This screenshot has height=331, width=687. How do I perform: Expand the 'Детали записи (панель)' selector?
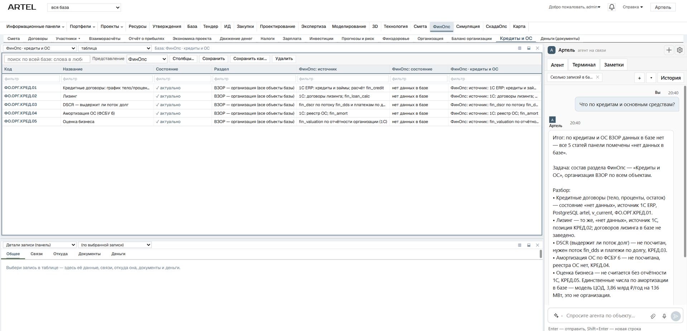pyautogui.click(x=40, y=245)
